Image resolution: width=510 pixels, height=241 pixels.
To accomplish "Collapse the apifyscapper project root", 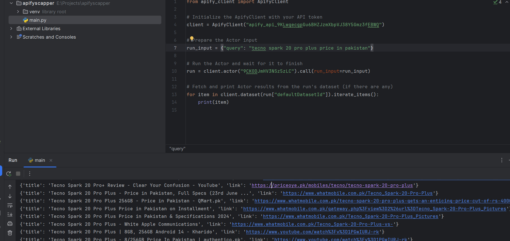I will point(11,3).
